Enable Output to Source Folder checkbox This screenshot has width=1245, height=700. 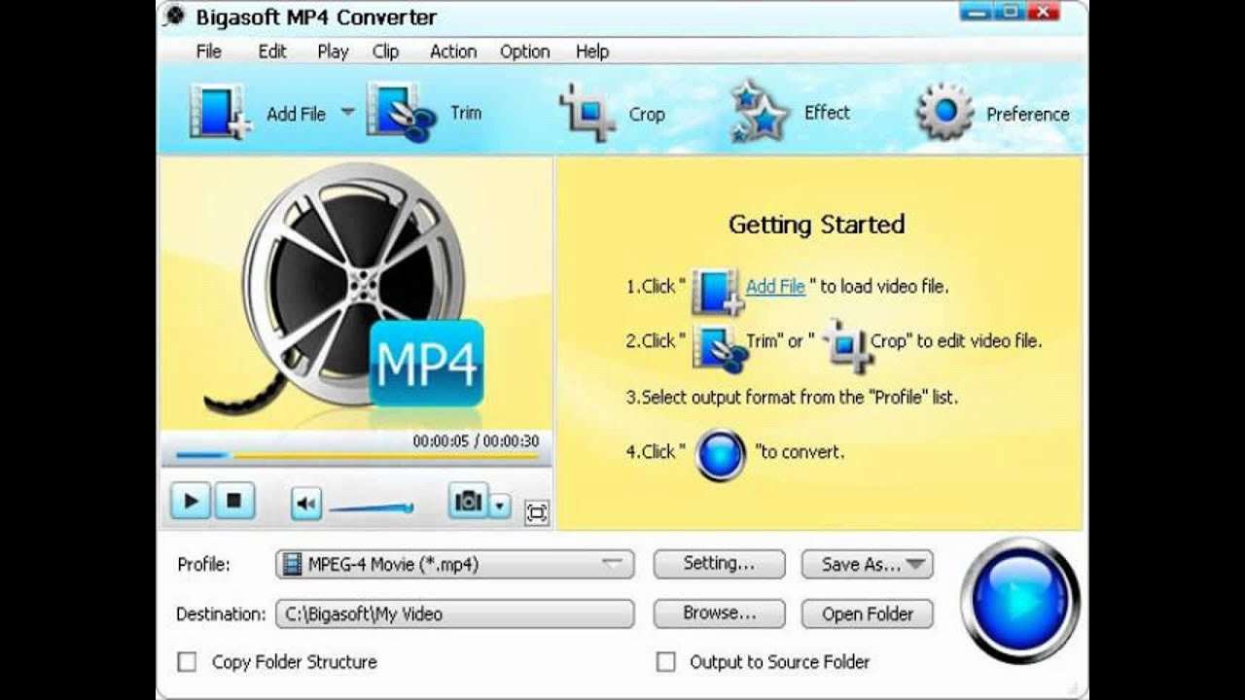click(666, 662)
